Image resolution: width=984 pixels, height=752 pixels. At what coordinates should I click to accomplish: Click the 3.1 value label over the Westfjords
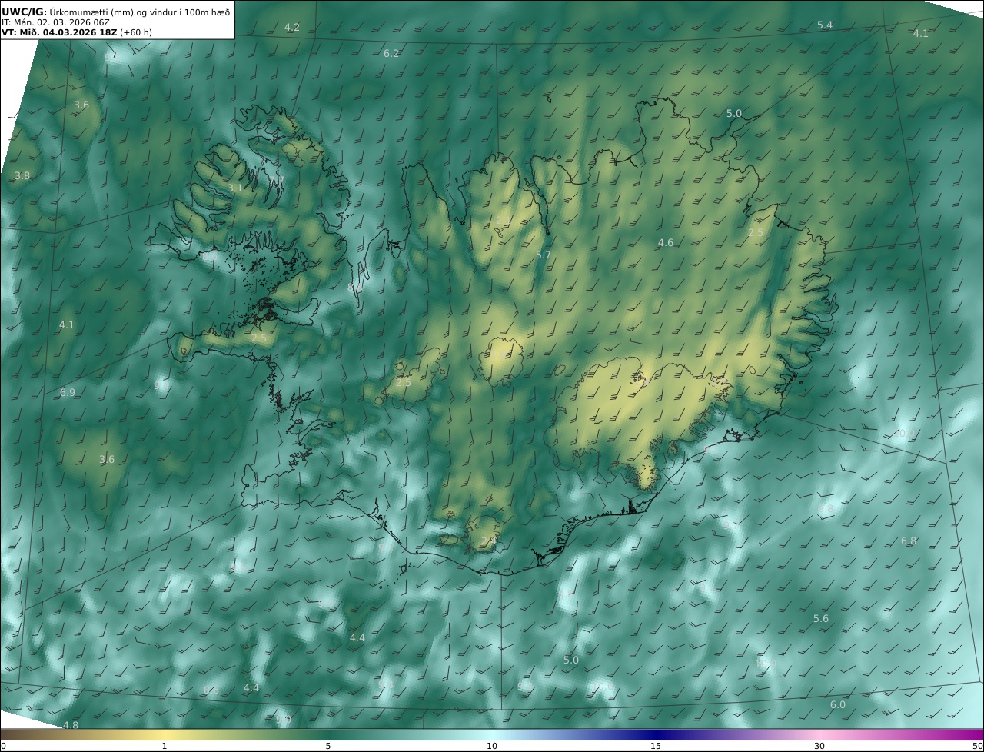[x=235, y=188]
